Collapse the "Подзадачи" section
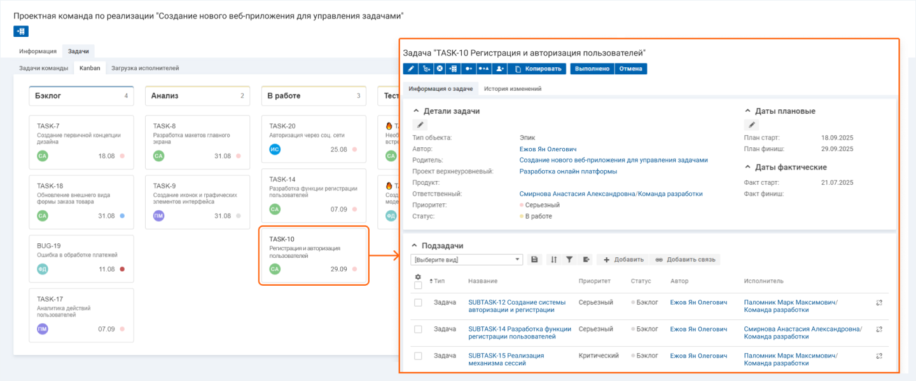Screen dimensions: 916x381 tap(415, 245)
